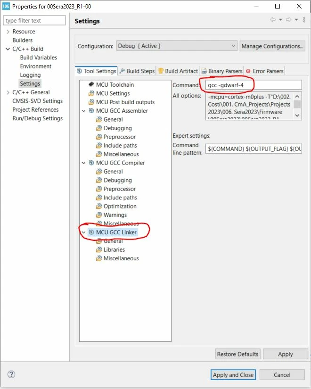This screenshot has width=311, height=389.
Task: Click the MCU Post build outputs icon
Action: coord(91,102)
